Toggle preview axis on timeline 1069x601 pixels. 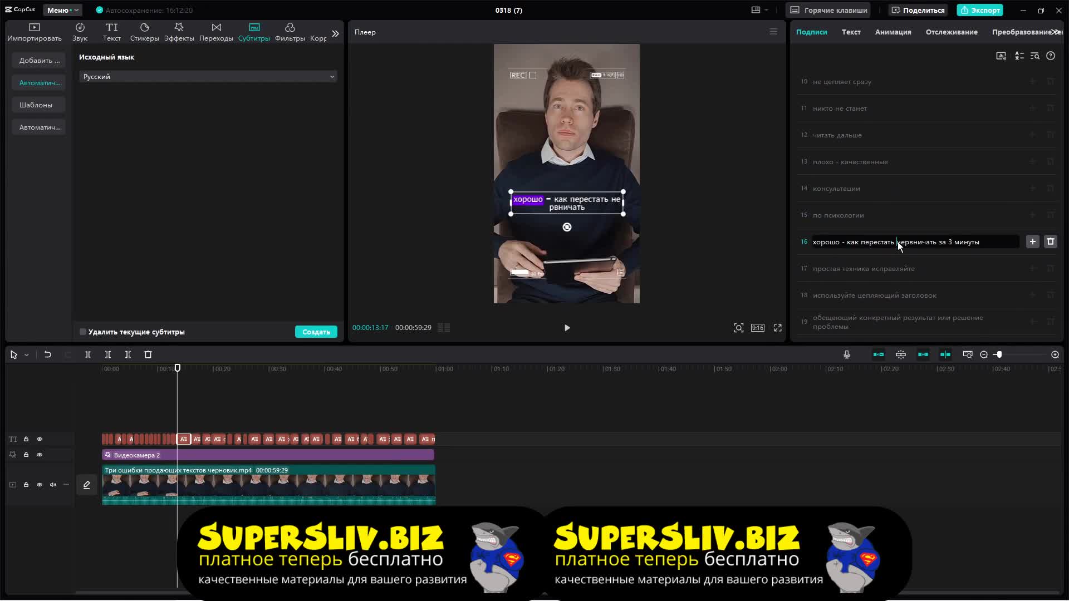point(945,354)
